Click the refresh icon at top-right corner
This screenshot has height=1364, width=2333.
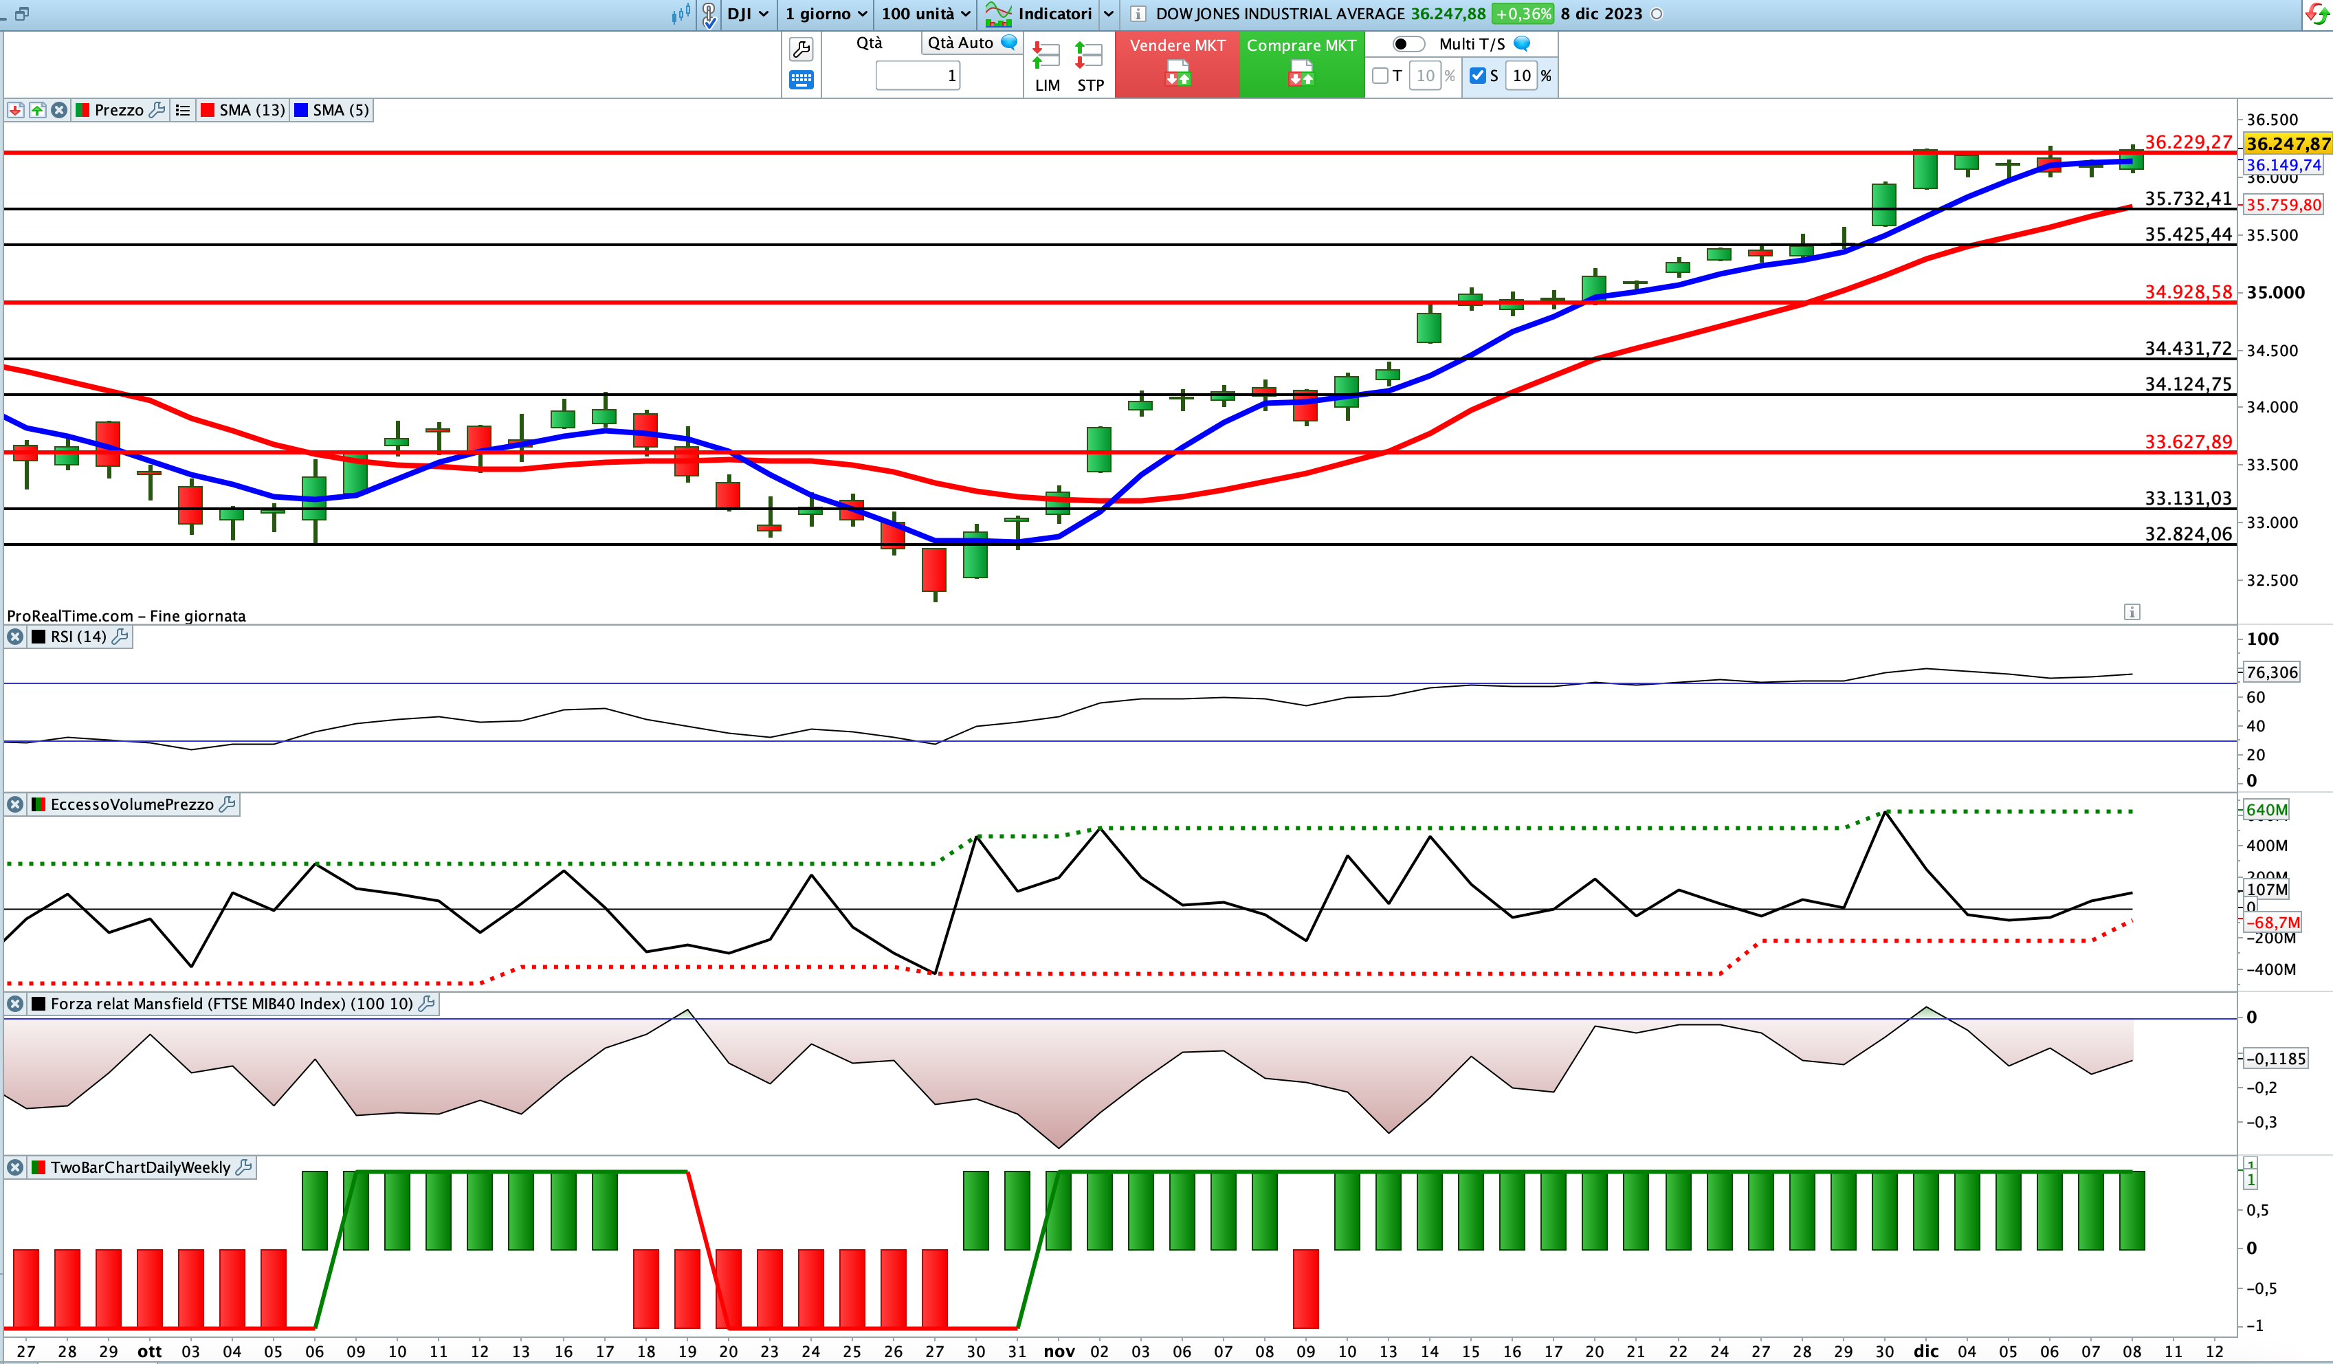point(2318,15)
